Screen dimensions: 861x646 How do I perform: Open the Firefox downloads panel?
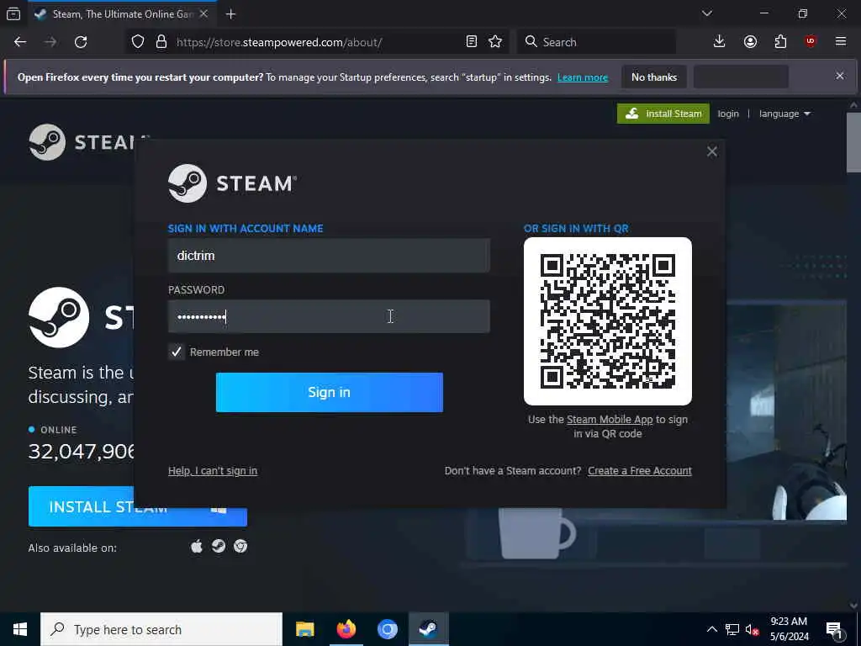point(720,42)
